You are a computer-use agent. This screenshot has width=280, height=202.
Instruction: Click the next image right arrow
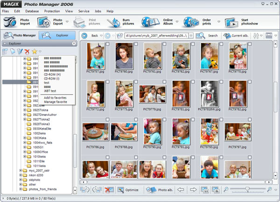[x=193, y=189]
